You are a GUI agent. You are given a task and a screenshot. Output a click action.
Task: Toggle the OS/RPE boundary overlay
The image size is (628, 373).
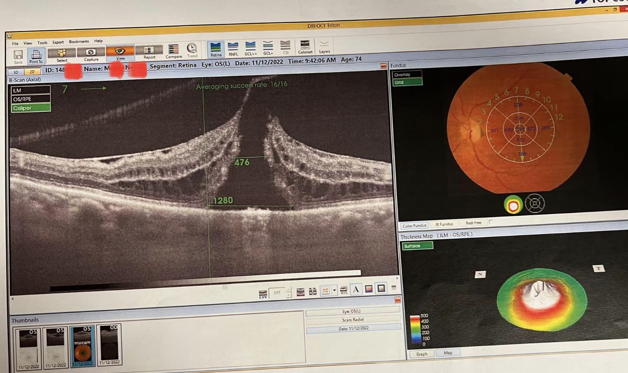click(30, 99)
